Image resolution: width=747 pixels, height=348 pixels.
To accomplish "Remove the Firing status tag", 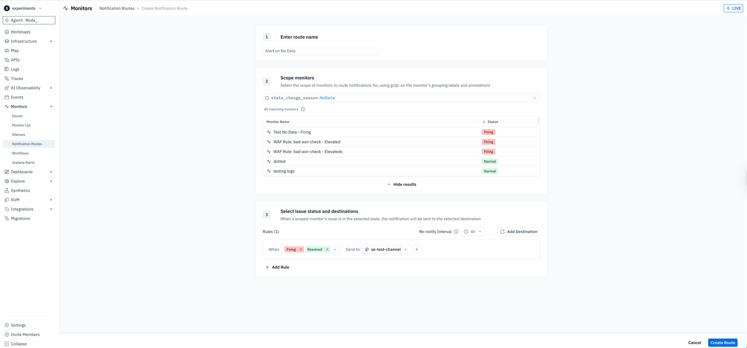I will coord(301,250).
